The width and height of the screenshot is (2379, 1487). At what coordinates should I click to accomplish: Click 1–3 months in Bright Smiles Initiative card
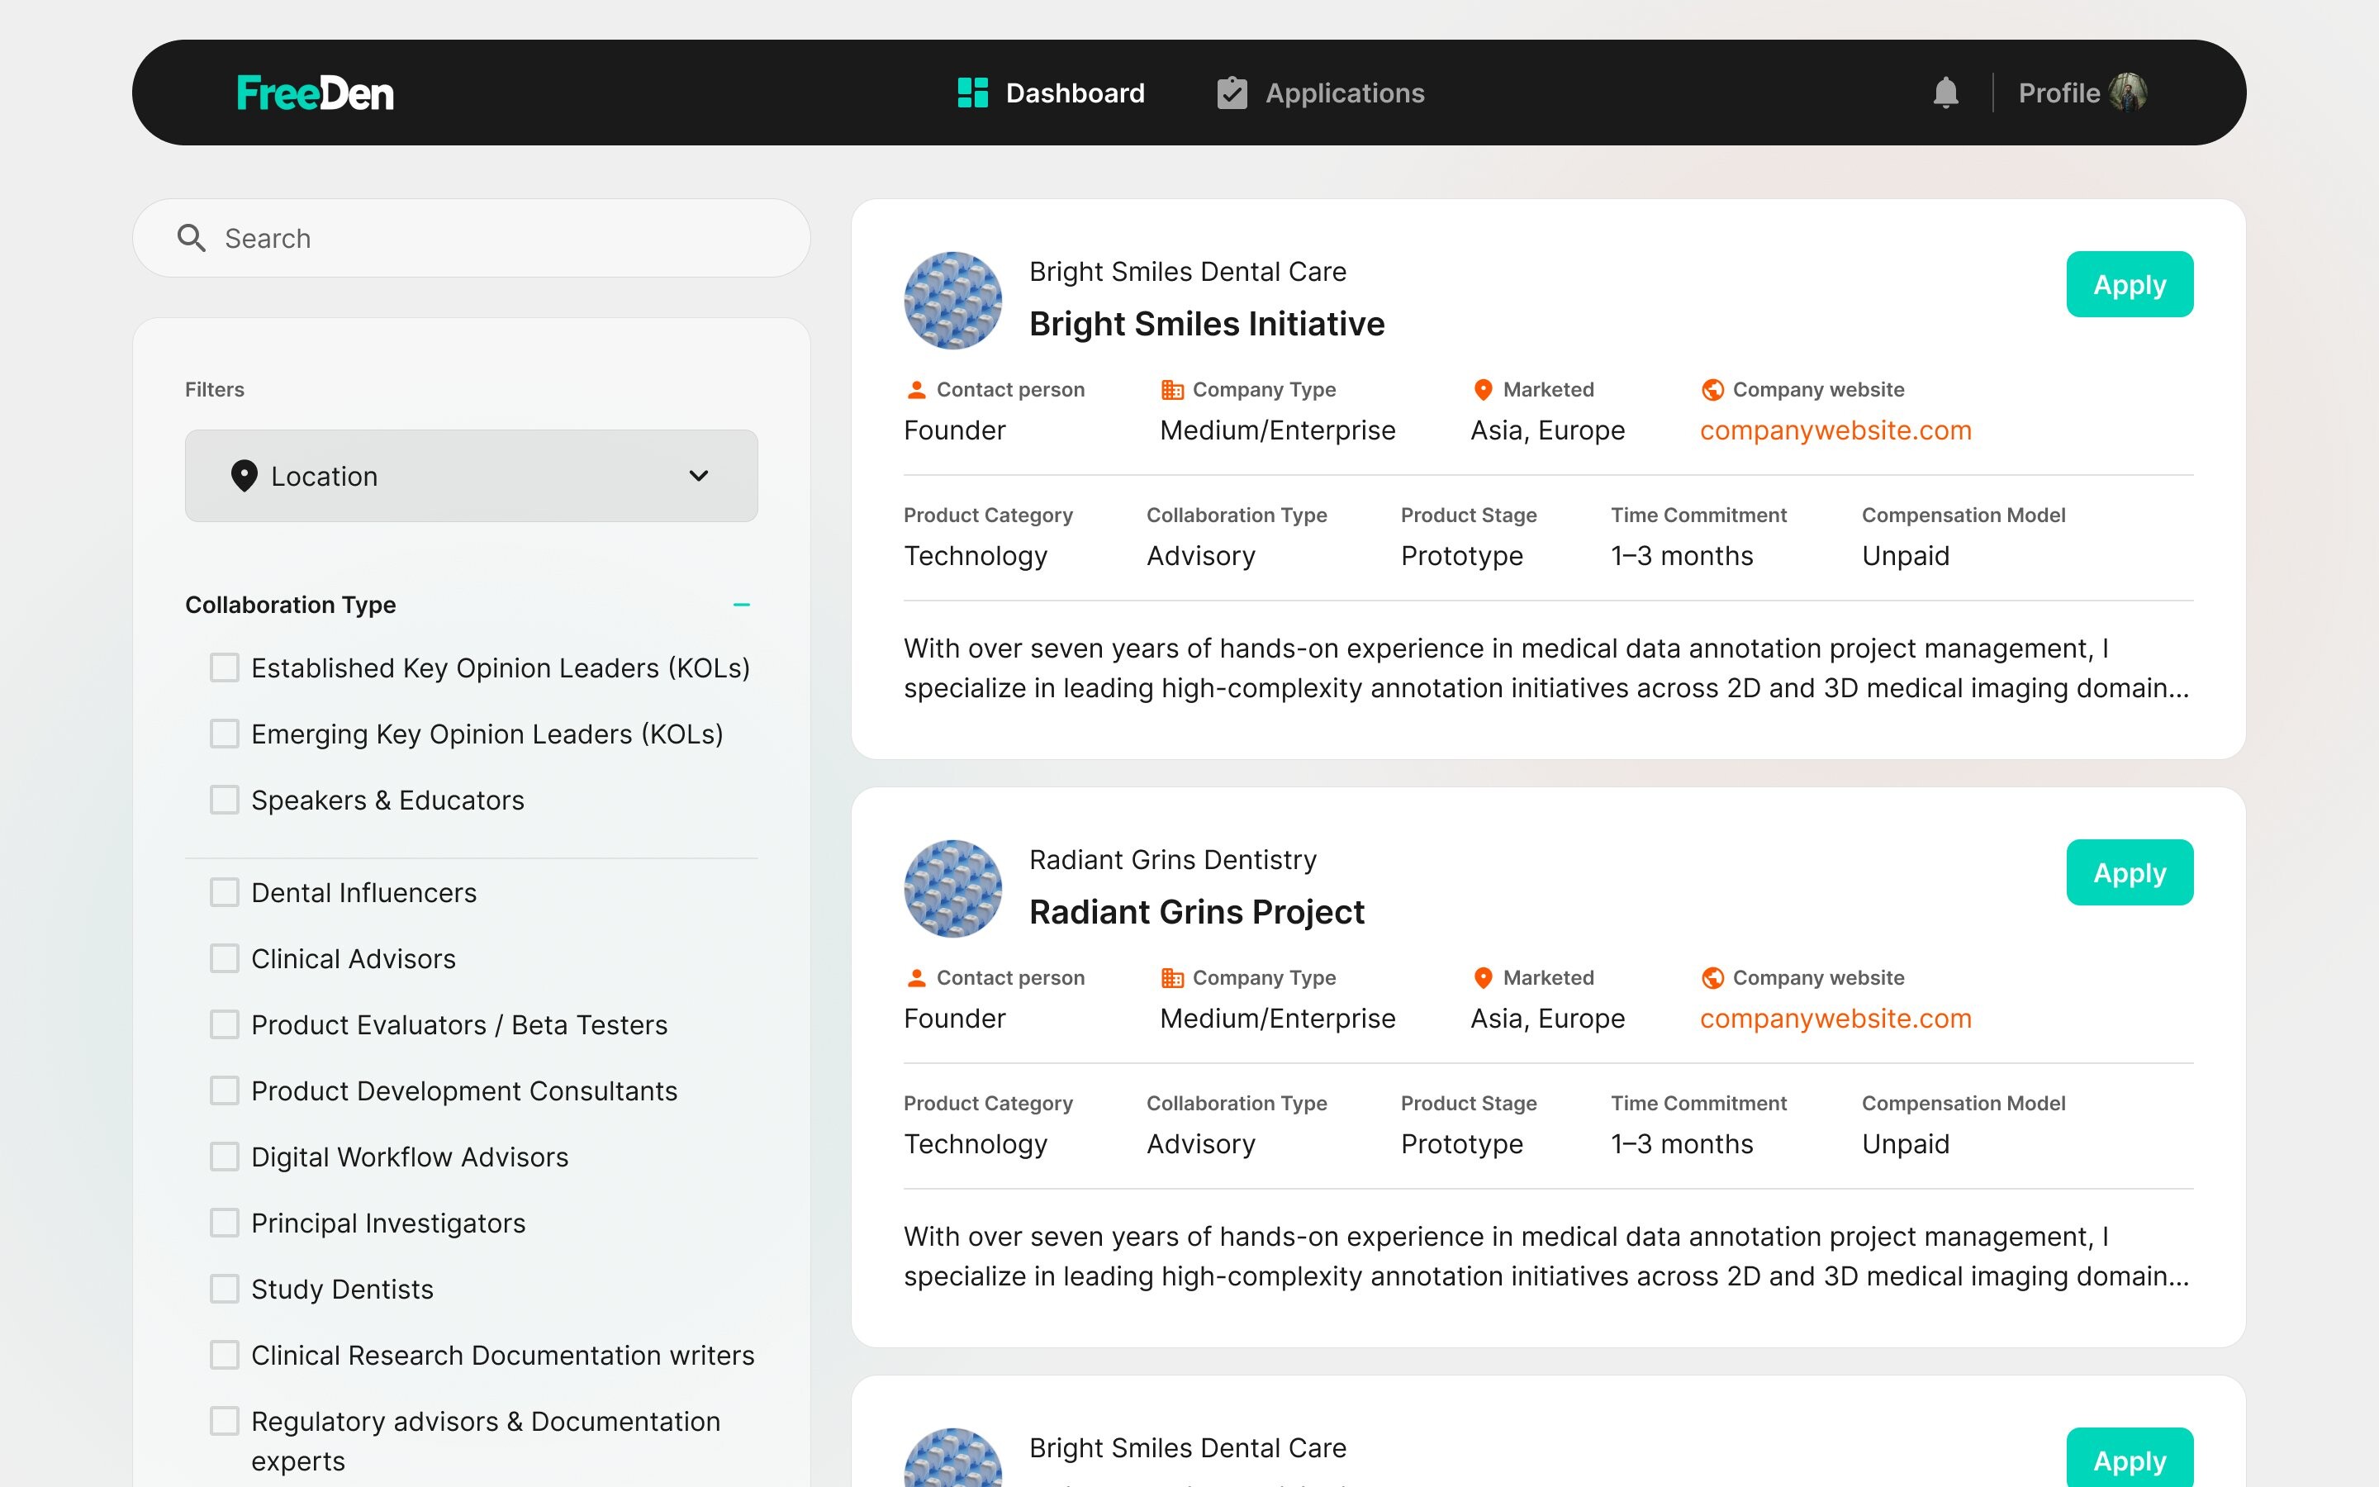pos(1682,557)
